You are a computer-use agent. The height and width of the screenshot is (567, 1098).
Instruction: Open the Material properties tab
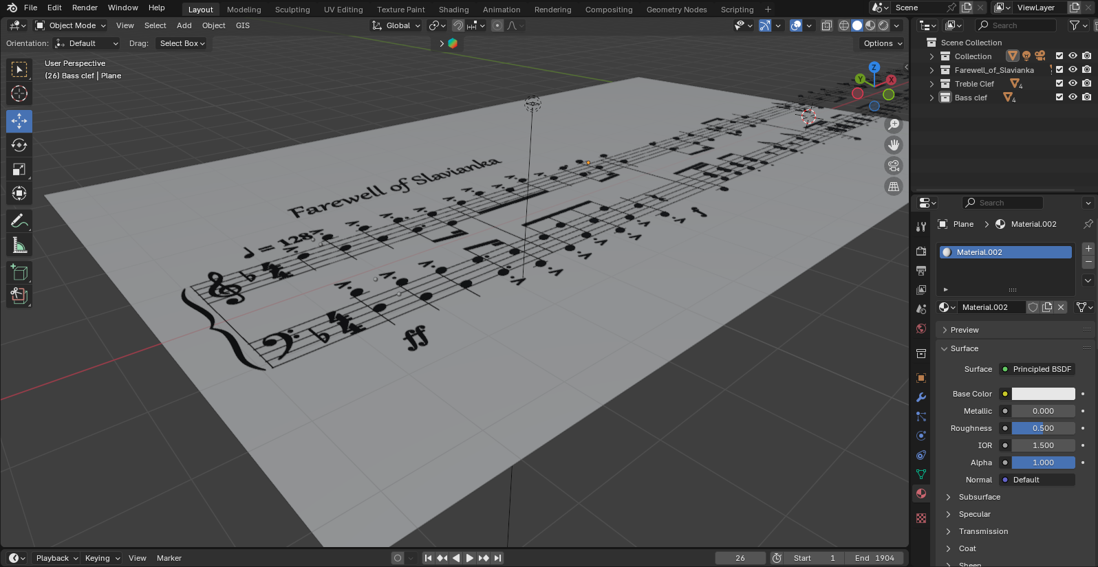921,493
